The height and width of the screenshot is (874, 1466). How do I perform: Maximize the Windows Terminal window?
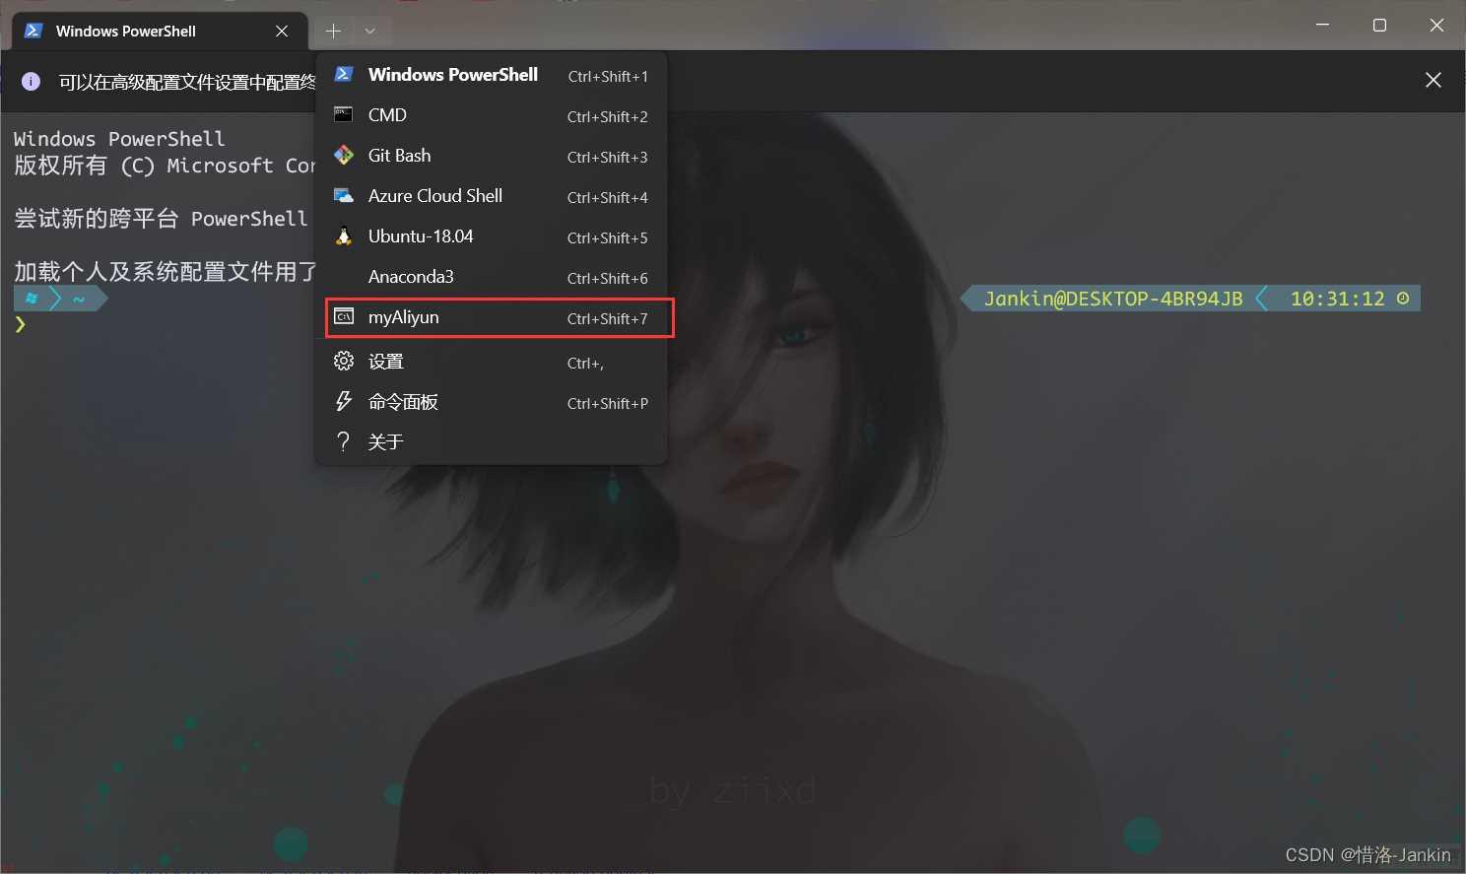point(1379,25)
